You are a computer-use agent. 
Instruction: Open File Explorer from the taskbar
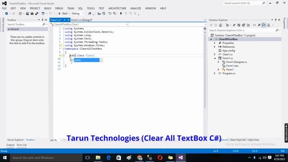click(x=98, y=157)
